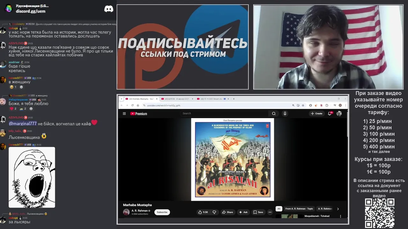Select the A. R. Rahman filter chip
The height and width of the screenshot is (229, 408).
(x=325, y=209)
